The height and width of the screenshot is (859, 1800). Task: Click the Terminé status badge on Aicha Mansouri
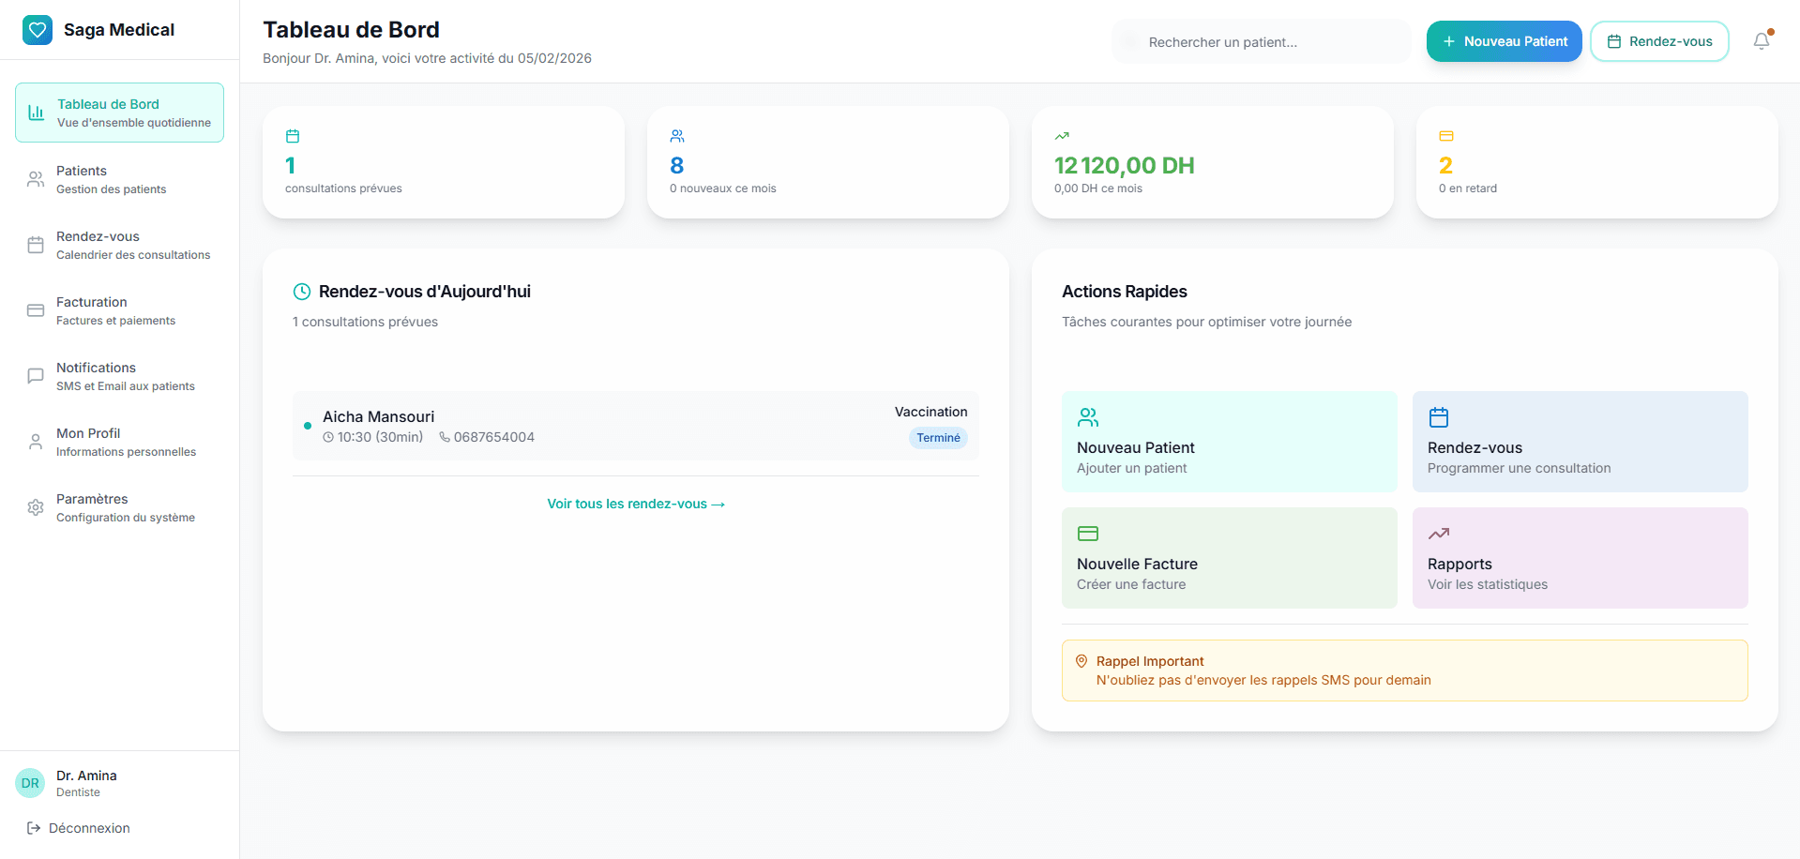[937, 438]
